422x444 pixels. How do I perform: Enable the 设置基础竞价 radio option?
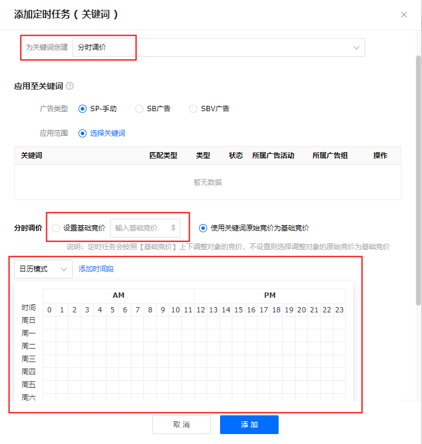56,228
